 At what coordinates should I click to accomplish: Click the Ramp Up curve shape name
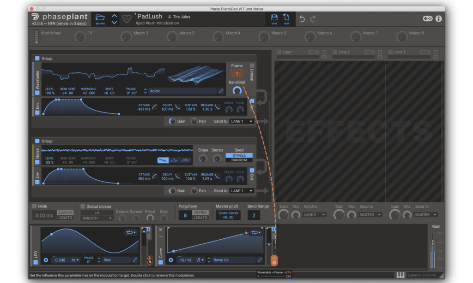pos(234,260)
